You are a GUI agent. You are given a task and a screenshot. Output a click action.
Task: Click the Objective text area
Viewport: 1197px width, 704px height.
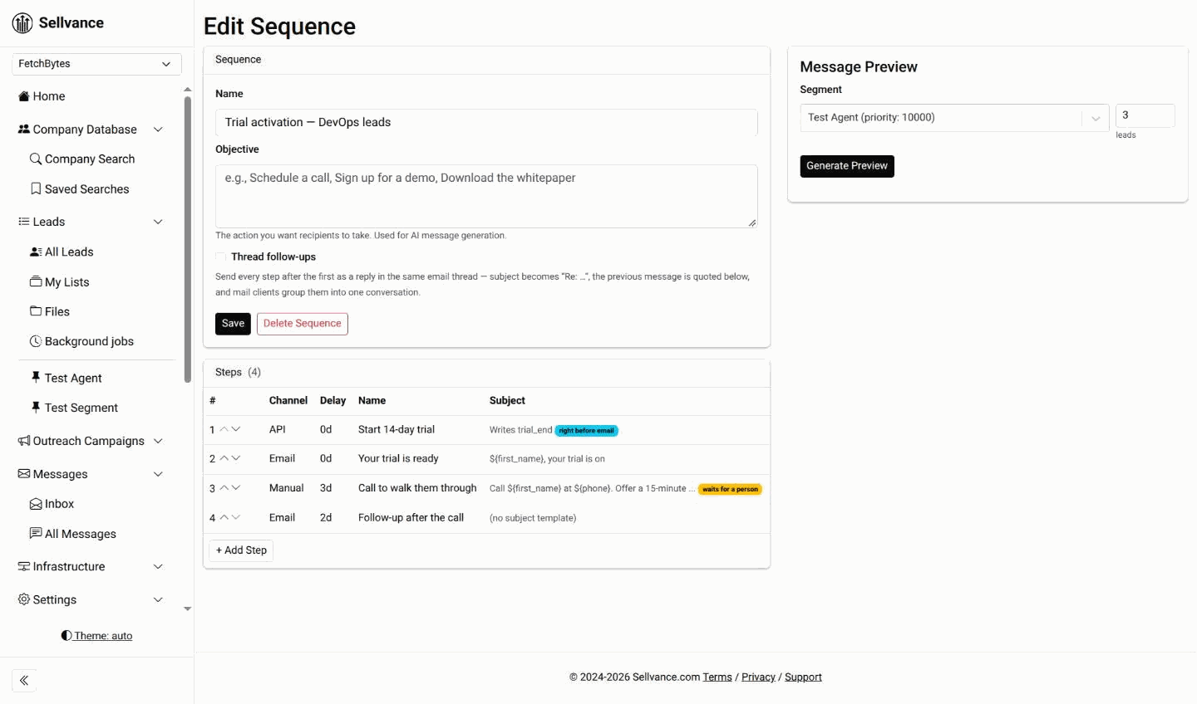486,196
